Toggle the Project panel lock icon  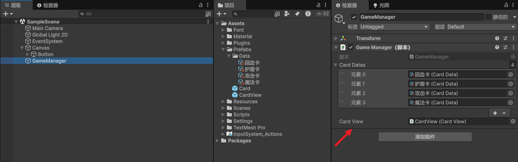click(319, 5)
